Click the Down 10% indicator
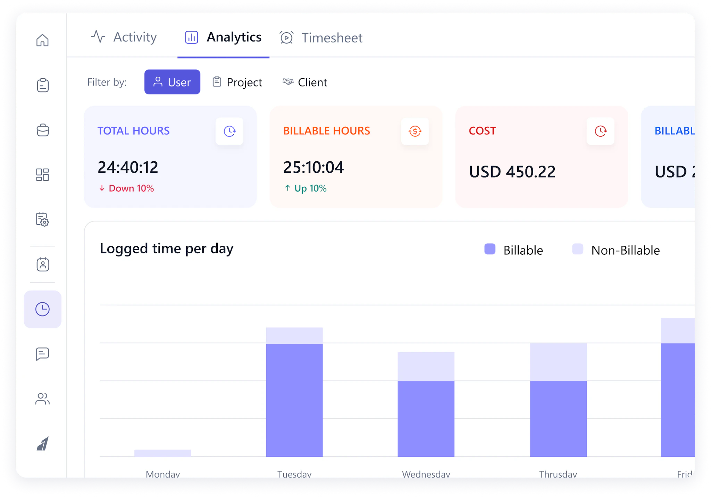This screenshot has height=497, width=711. point(126,188)
